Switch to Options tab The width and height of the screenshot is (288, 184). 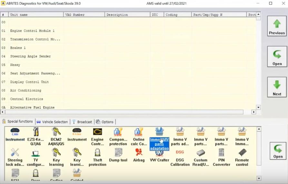pyautogui.click(x=105, y=122)
